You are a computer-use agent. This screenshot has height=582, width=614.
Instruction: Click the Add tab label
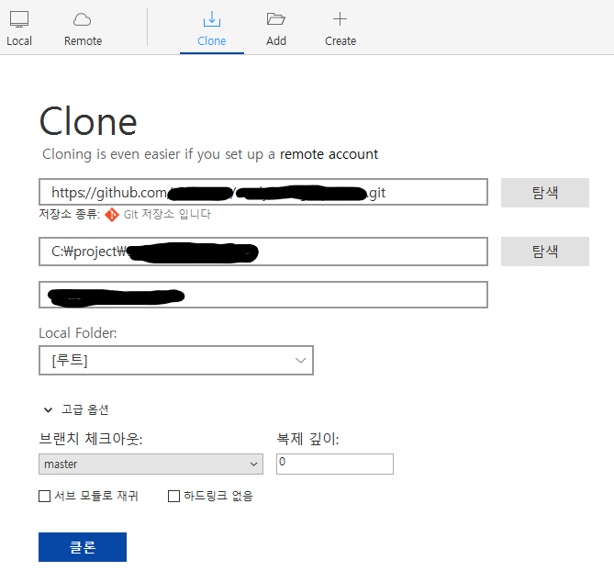point(276,41)
